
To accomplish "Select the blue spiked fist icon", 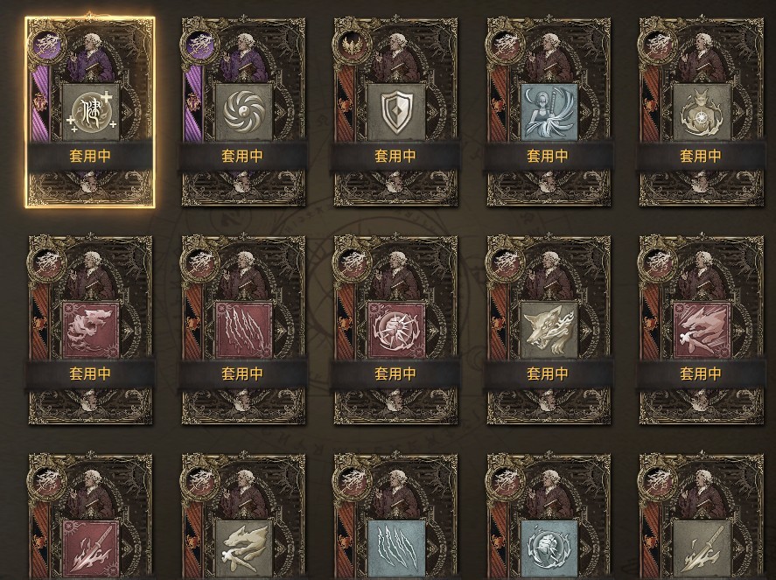I will (x=549, y=549).
